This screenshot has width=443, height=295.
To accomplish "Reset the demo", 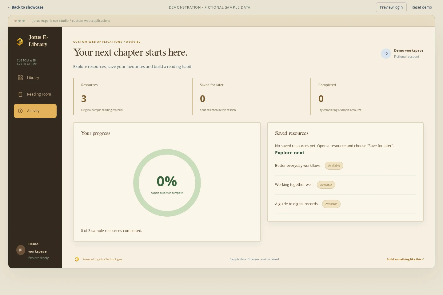I will (x=422, y=7).
